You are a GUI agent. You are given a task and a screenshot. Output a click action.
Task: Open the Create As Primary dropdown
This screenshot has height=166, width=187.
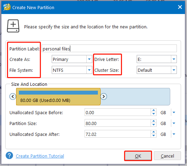[72, 59]
